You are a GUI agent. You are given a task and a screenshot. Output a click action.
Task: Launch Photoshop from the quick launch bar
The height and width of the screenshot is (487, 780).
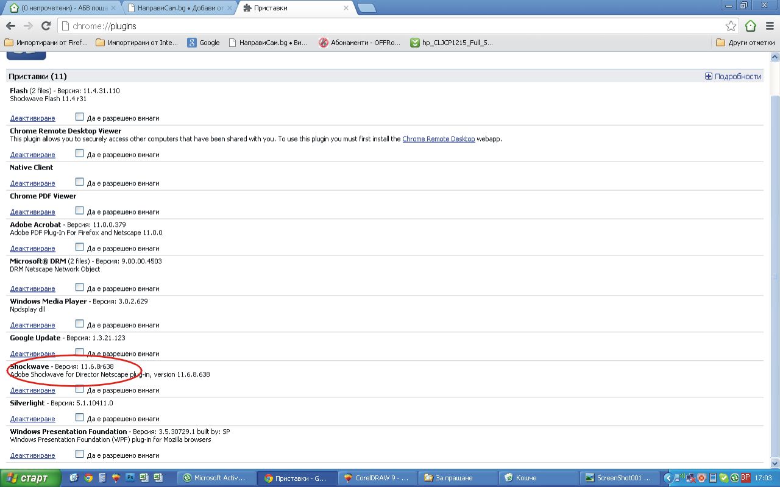click(x=130, y=478)
